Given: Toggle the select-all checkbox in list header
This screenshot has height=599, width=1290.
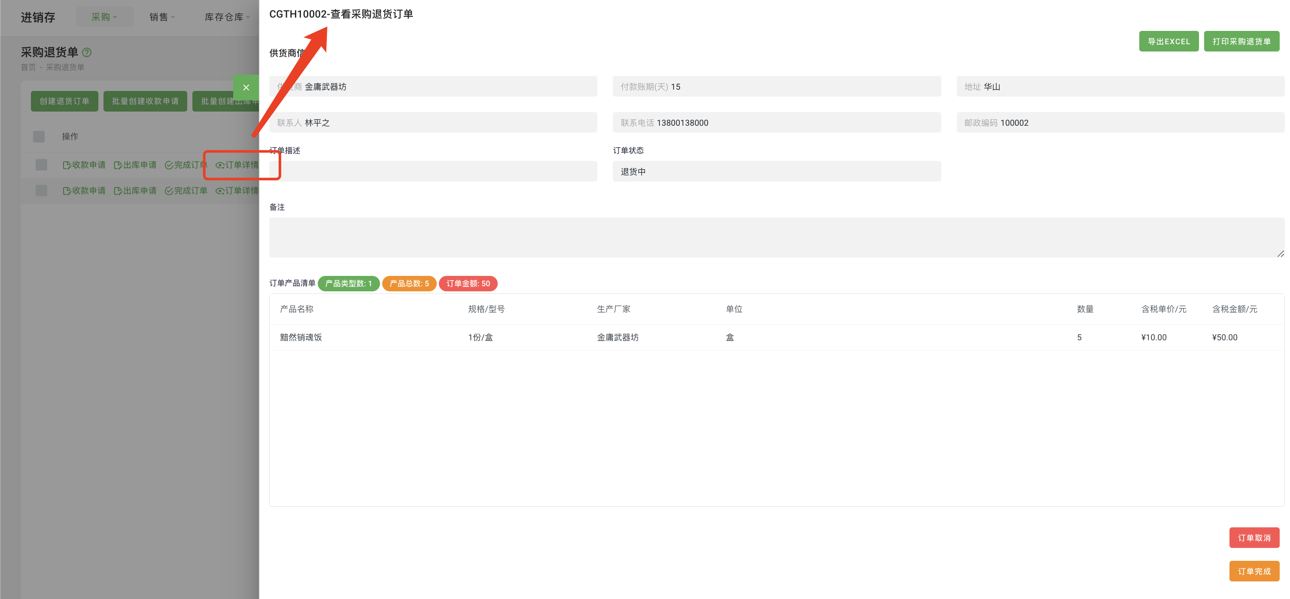Looking at the screenshot, I should click(39, 136).
